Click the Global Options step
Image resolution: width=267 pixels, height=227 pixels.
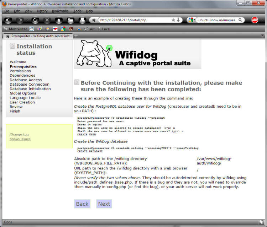23,93
